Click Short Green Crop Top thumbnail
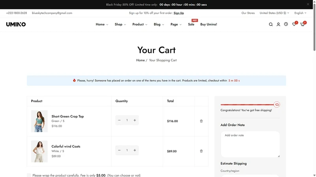The width and height of the screenshot is (316, 177). 39,121
